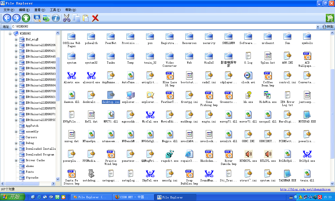Click the 转到 go button
The width and height of the screenshot is (335, 201).
click(328, 27)
